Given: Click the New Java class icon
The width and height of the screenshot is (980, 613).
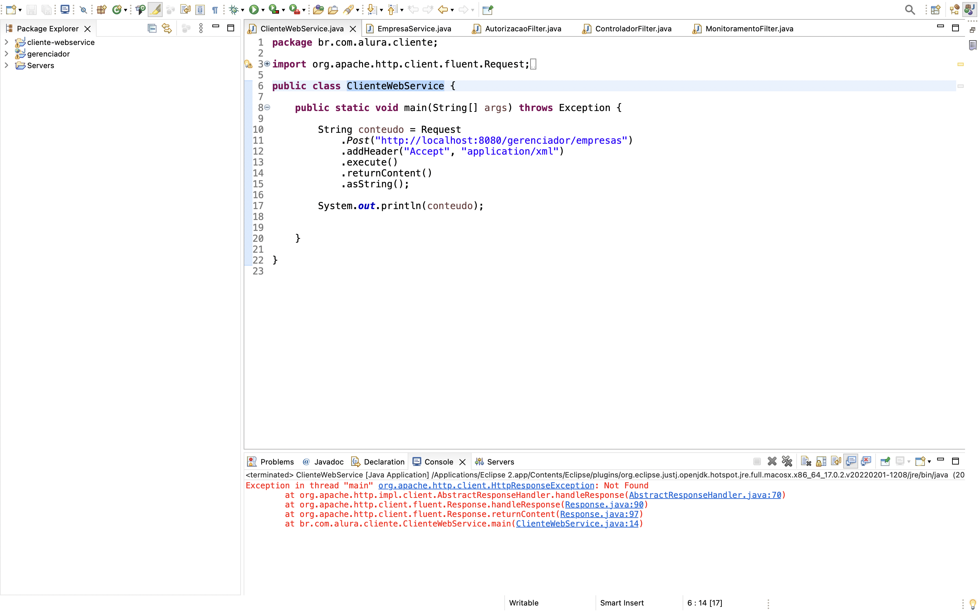Looking at the screenshot, I should 115,9.
